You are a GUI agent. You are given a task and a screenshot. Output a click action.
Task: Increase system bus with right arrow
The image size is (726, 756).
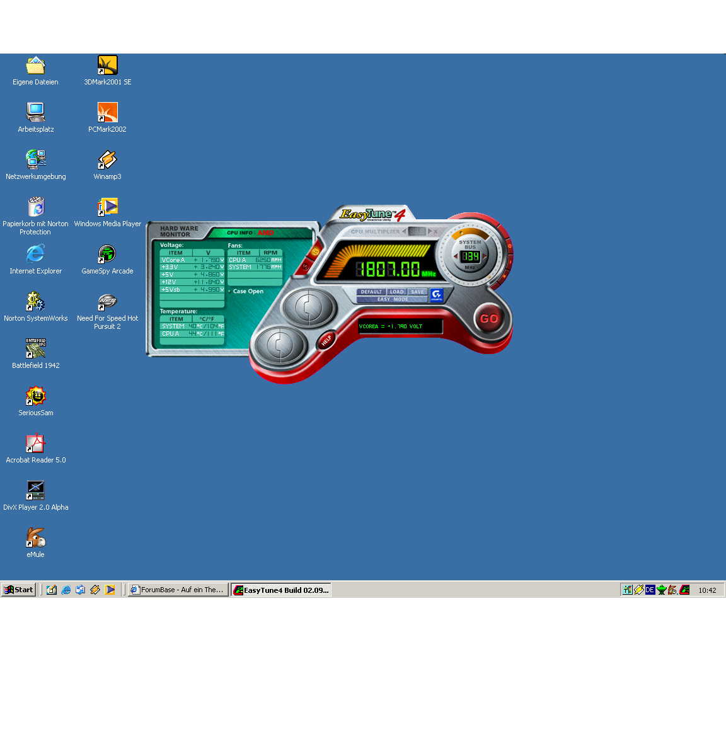pos(485,256)
